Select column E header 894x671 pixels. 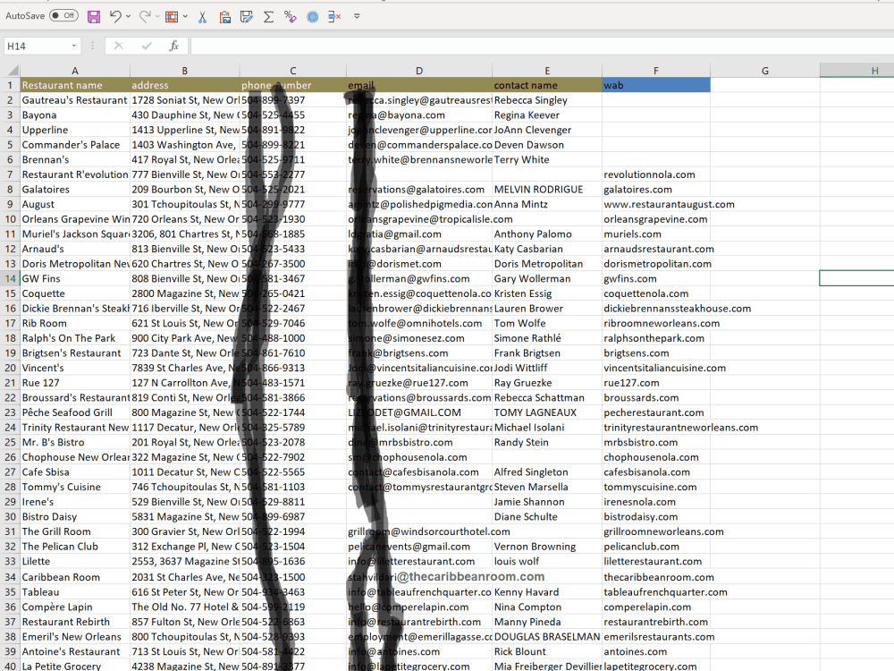[547, 71]
